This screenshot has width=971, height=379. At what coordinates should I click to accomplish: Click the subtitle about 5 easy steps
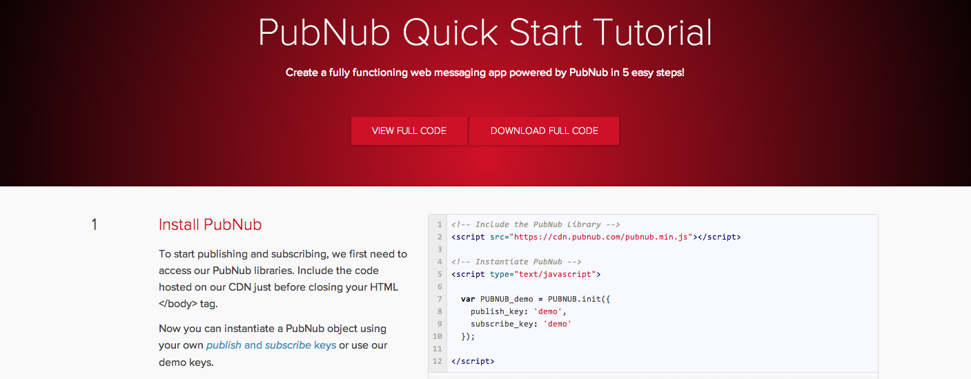[x=485, y=72]
